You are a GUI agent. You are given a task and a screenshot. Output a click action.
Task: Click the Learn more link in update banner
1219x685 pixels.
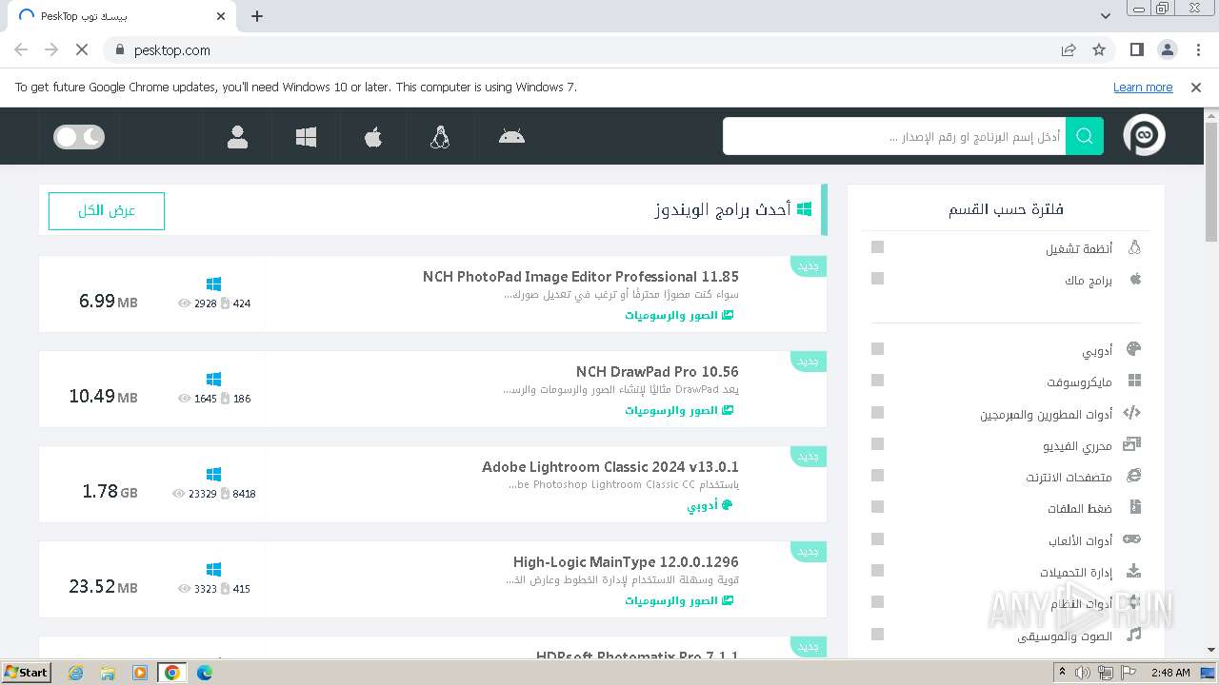(x=1143, y=88)
